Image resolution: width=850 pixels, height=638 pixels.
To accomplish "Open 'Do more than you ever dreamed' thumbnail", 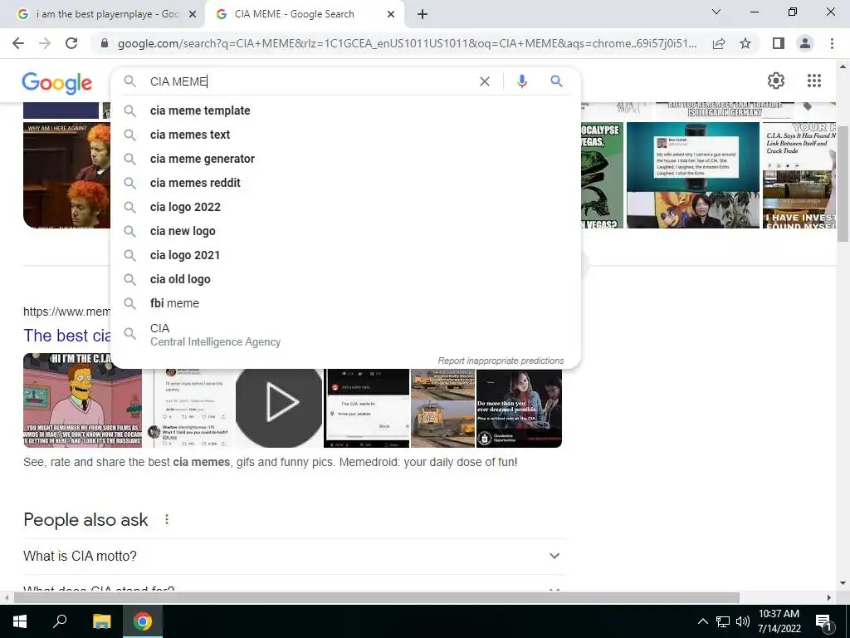I will pyautogui.click(x=519, y=408).
